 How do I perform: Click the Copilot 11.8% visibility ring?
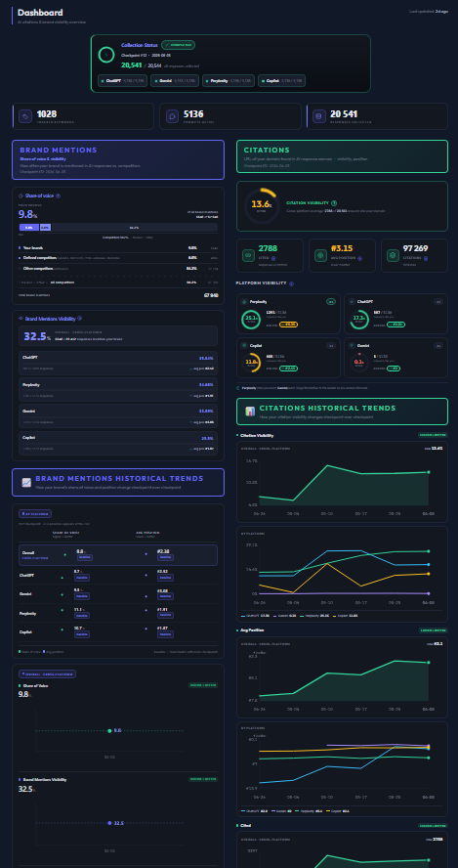pyautogui.click(x=251, y=364)
